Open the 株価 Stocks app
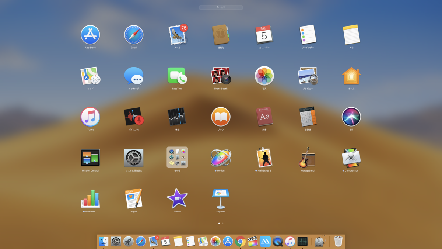The width and height of the screenshot is (442, 249). [x=177, y=117]
